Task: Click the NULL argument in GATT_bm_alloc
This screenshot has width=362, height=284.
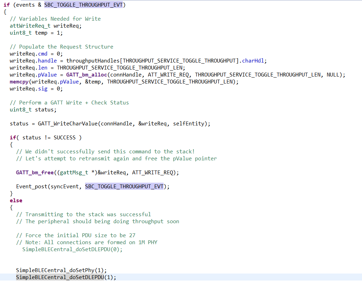Action: pyautogui.click(x=333, y=75)
